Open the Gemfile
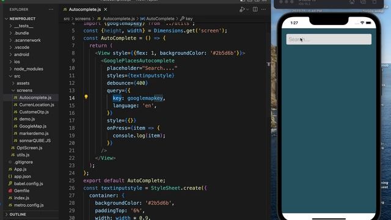391x220 pixels. click(22, 191)
